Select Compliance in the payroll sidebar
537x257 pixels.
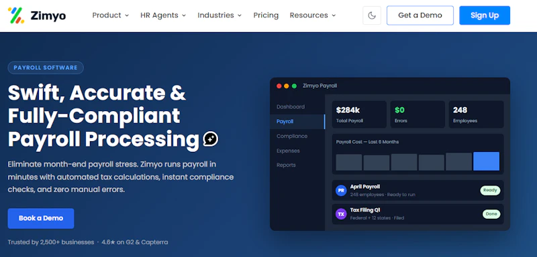tap(292, 136)
